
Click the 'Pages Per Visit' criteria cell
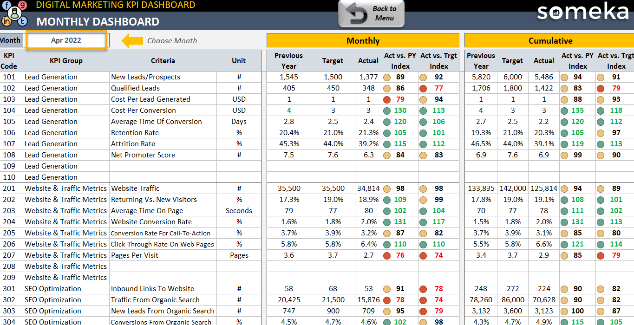tap(163, 255)
